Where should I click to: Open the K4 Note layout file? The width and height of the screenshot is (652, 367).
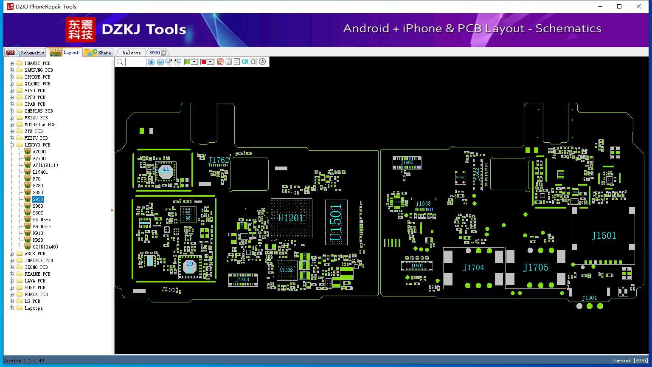[42, 220]
